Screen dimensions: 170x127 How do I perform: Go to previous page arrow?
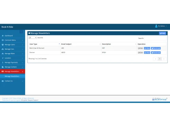click(155, 59)
